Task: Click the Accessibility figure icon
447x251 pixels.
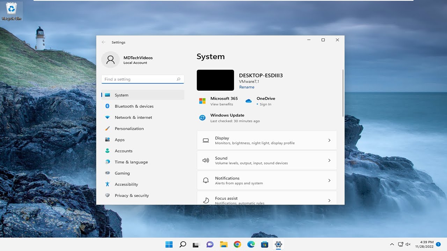Action: (108, 184)
